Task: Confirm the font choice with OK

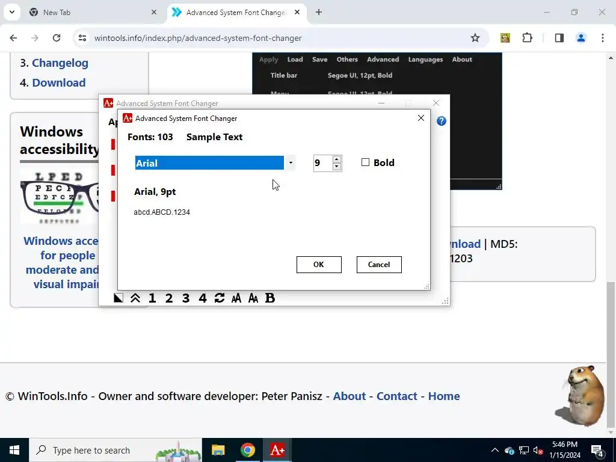Action: pos(319,265)
